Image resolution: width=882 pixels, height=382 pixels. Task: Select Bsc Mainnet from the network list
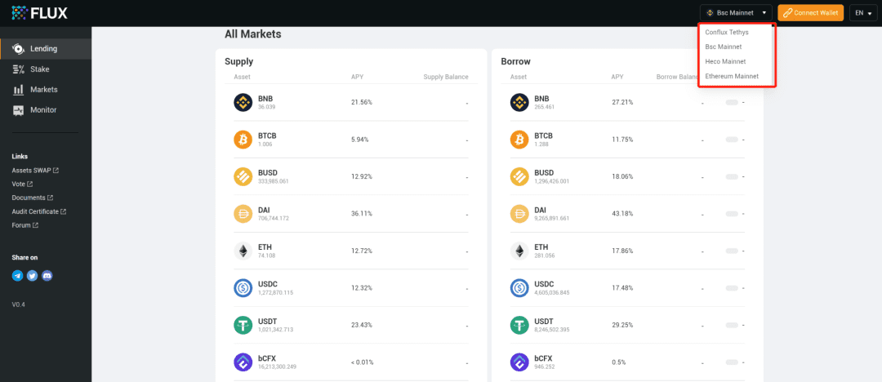[724, 47]
